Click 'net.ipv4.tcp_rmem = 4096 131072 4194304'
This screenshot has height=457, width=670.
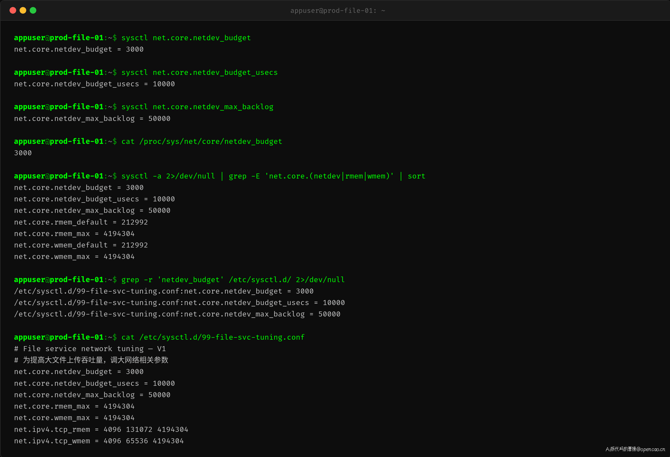click(101, 429)
